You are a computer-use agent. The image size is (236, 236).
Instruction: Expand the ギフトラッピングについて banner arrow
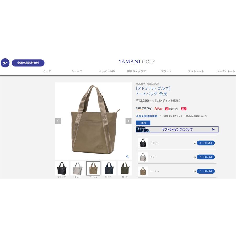[213, 130]
